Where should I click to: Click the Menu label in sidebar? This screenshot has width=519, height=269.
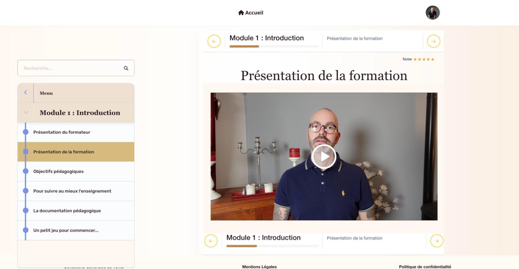(46, 93)
